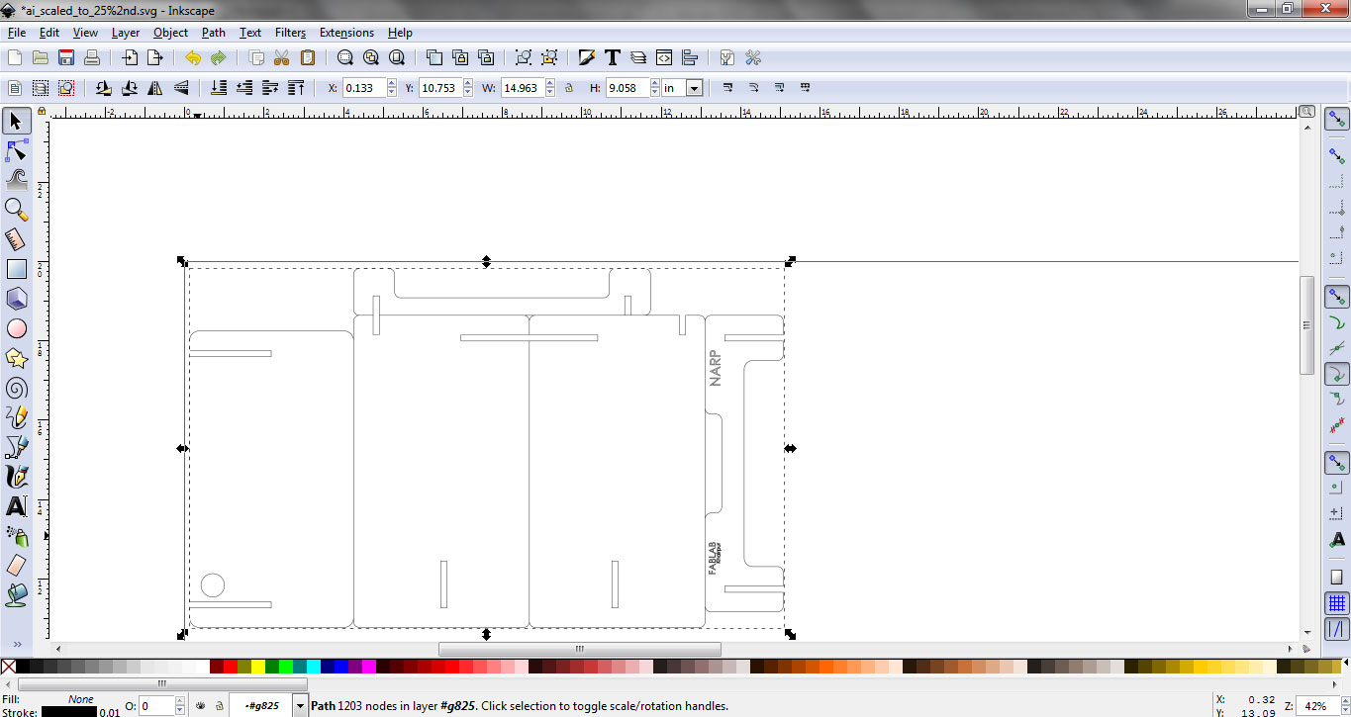Open the units dropdown showing in
This screenshot has height=717, width=1351.
694,88
